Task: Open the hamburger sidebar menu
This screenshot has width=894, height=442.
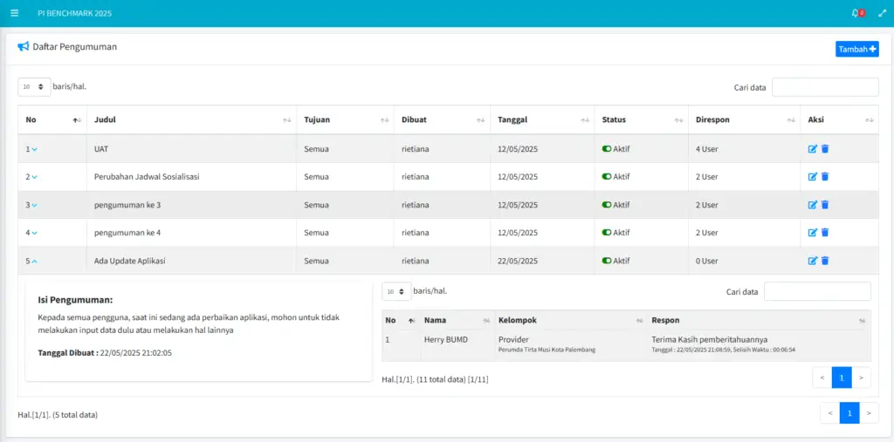Action: (14, 13)
